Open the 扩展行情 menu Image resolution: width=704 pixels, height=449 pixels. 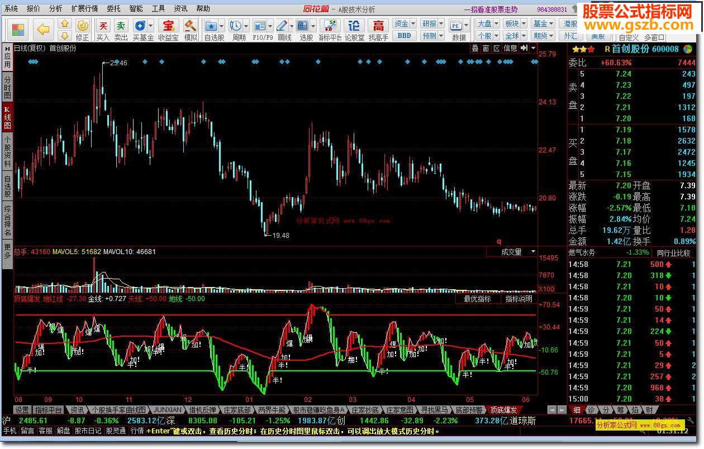pos(84,8)
